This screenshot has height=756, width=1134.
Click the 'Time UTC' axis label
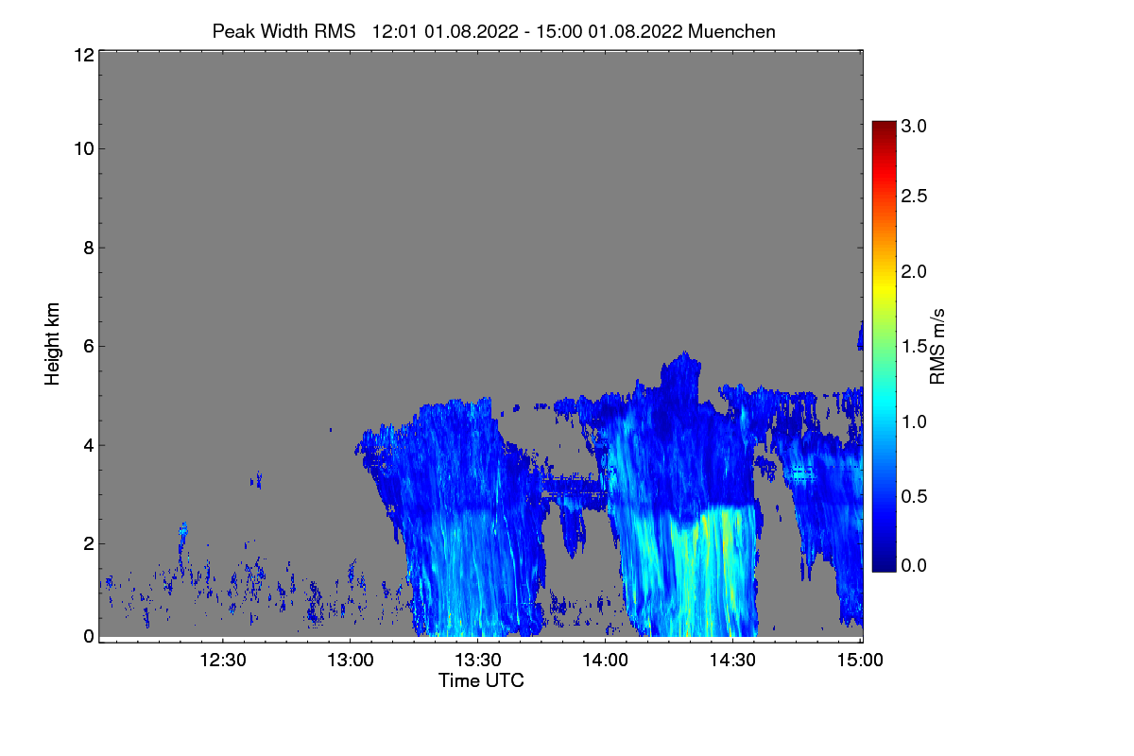[x=481, y=680]
